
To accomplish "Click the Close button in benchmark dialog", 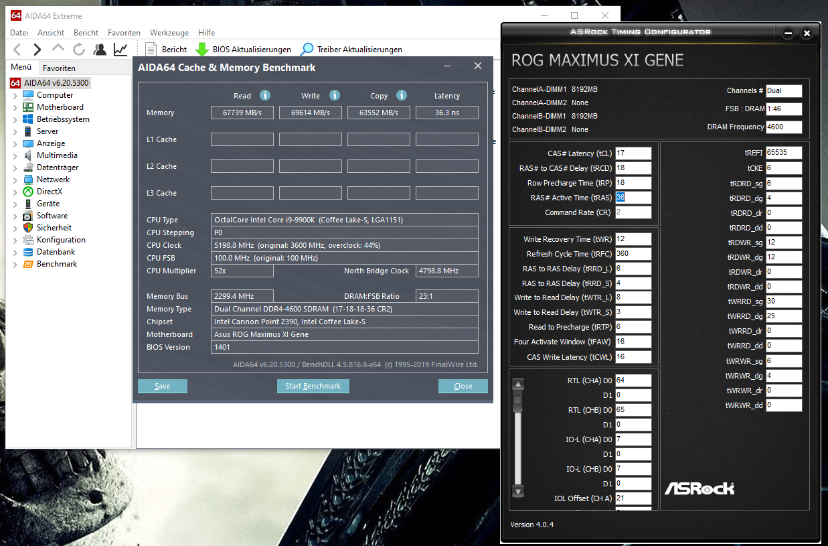I will [463, 386].
